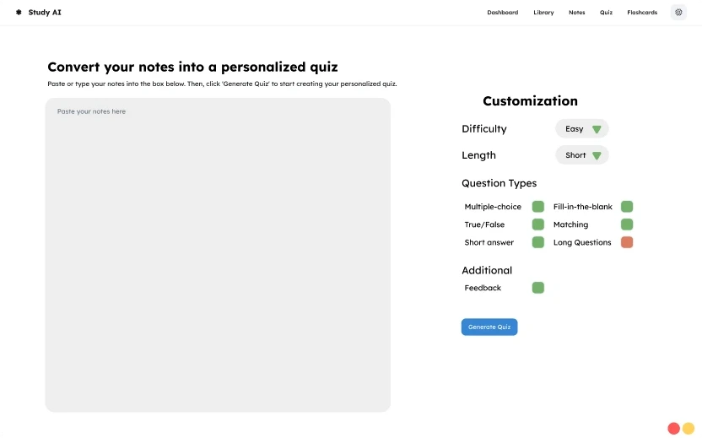Viewport: 702px width, 438px height.
Task: Click the Multiple-choice label
Action: click(x=493, y=207)
